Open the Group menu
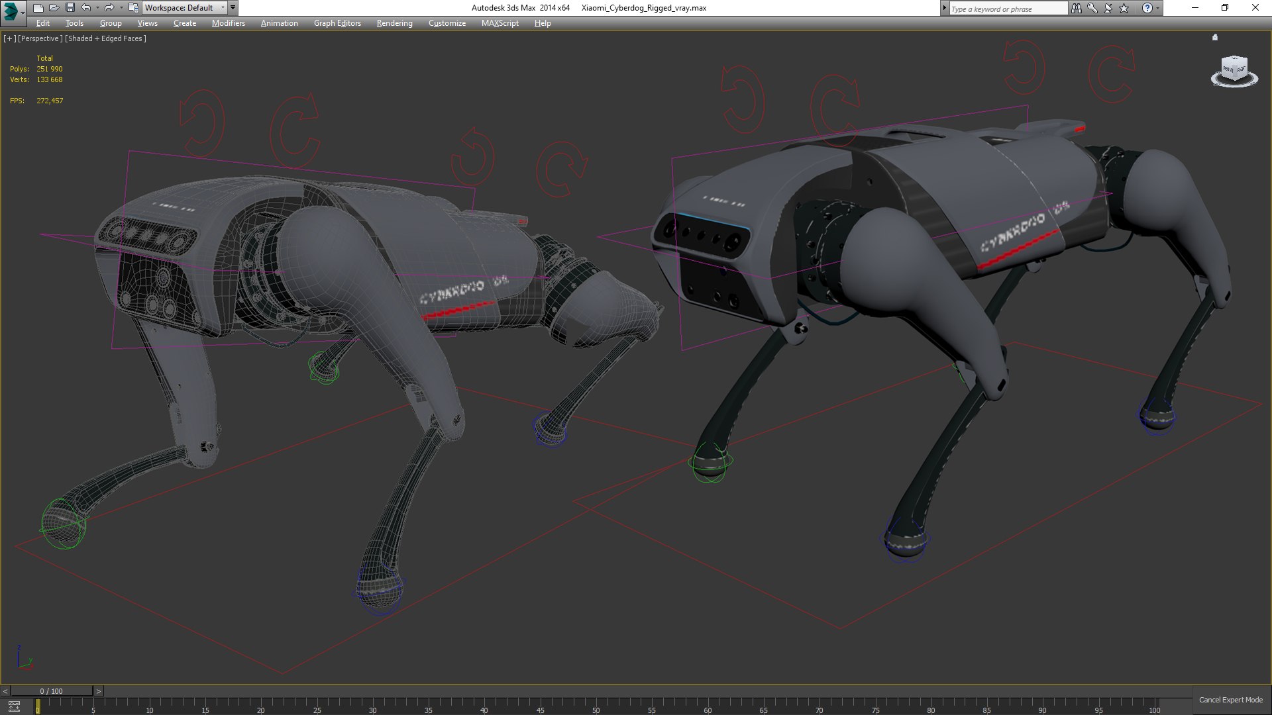The height and width of the screenshot is (715, 1272). click(111, 23)
